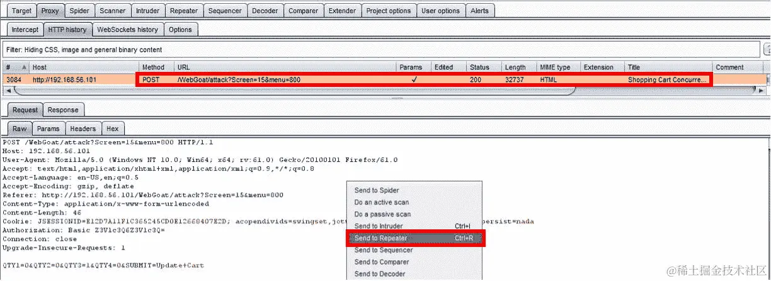Sort history by the # column
771x281 pixels.
point(16,67)
